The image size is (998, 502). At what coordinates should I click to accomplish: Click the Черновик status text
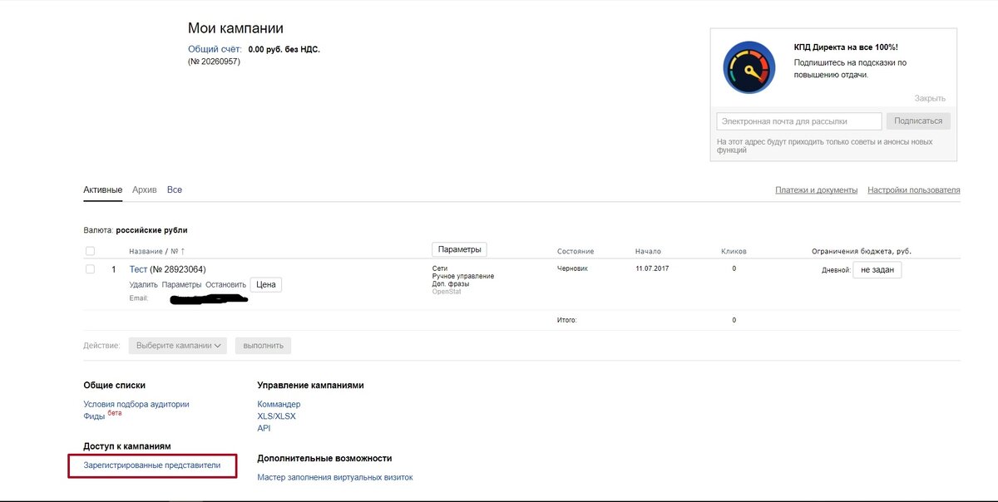[x=572, y=268]
